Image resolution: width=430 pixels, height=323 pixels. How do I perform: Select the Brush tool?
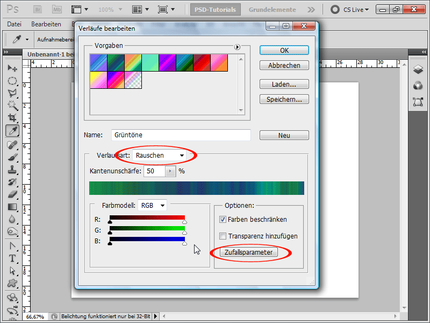pos(12,157)
